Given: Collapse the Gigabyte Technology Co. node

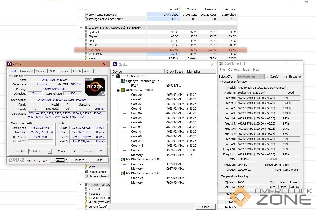Looking at the screenshot, I should [x=118, y=81].
